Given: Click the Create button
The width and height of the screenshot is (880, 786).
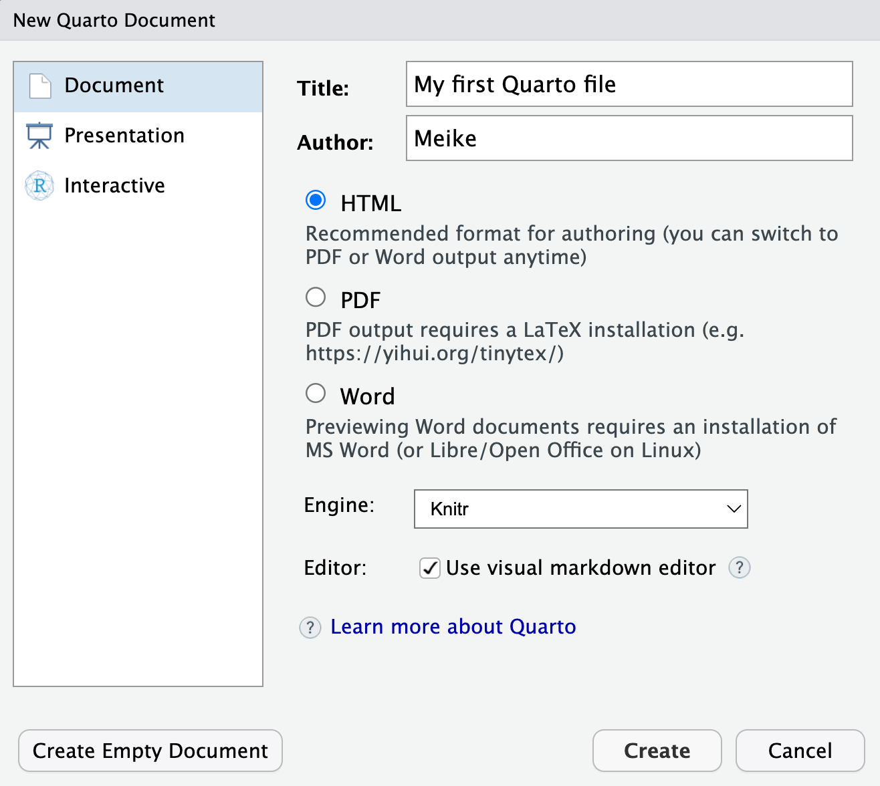Looking at the screenshot, I should point(657,751).
